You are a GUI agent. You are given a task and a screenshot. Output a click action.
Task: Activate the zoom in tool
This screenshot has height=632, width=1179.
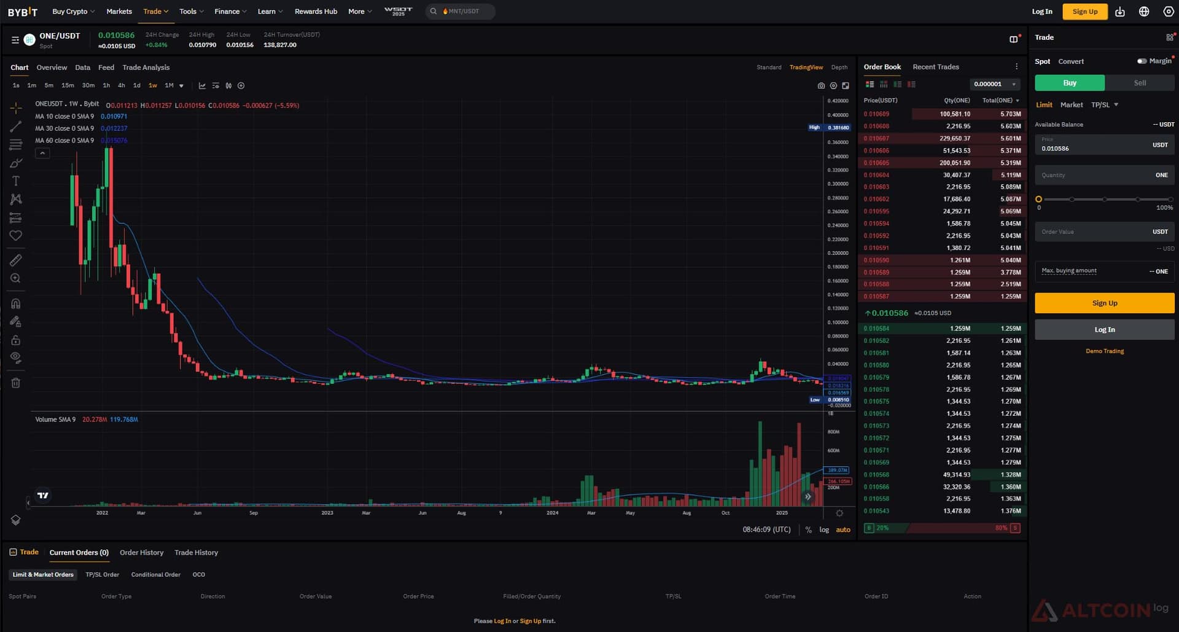16,278
